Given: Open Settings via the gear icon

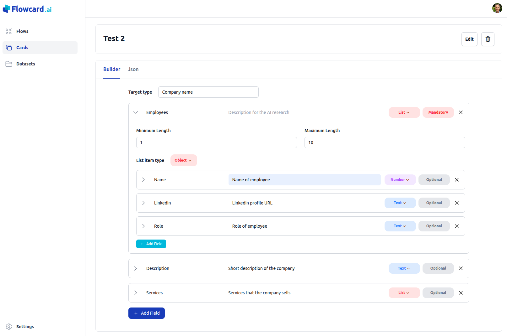Looking at the screenshot, I should (8, 326).
